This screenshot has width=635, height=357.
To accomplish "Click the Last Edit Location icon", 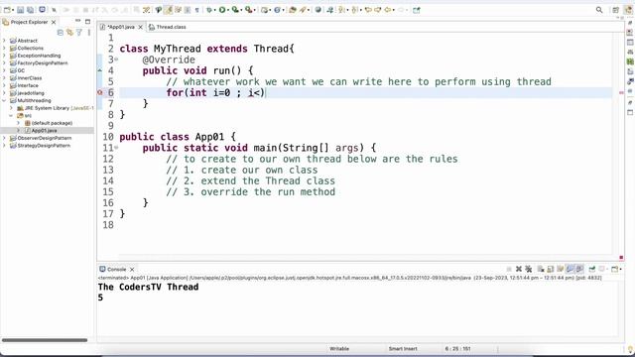I will pos(368,10).
